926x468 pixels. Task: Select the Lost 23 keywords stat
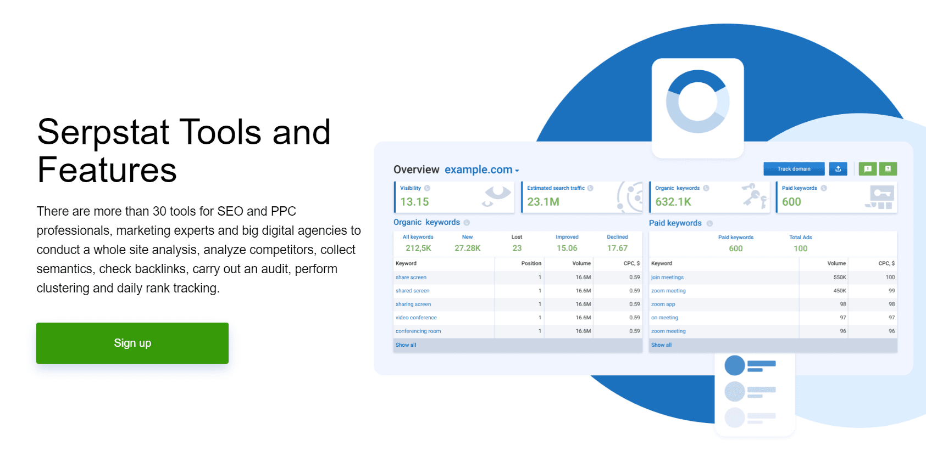[517, 244]
